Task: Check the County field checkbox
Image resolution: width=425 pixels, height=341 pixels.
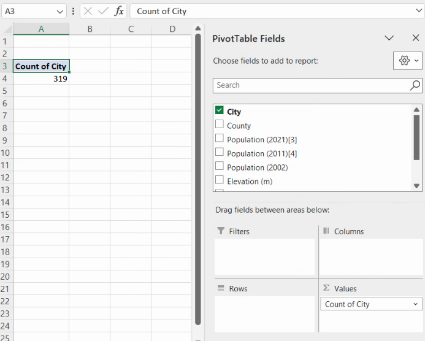Action: [220, 125]
